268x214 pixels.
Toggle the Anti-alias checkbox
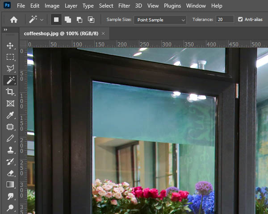[x=241, y=20]
